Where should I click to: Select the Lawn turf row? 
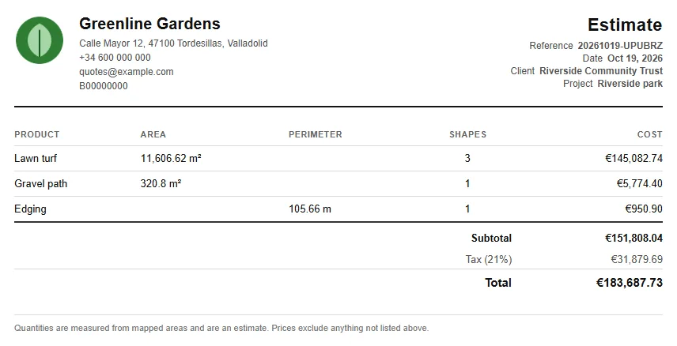pyautogui.click(x=338, y=158)
